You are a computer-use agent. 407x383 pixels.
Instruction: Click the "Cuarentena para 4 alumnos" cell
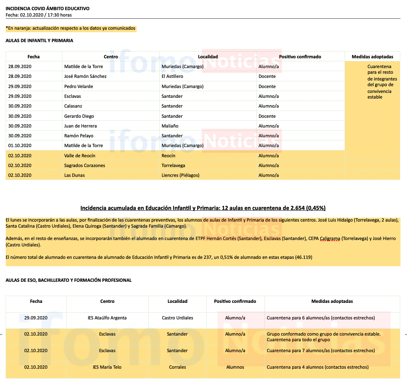(x=318, y=367)
